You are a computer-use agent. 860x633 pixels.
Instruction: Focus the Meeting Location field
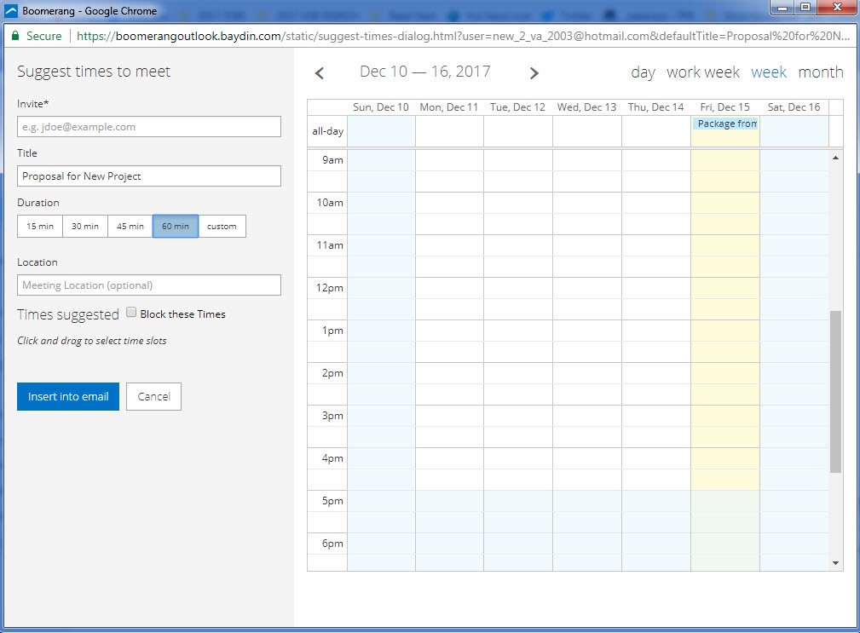click(149, 285)
